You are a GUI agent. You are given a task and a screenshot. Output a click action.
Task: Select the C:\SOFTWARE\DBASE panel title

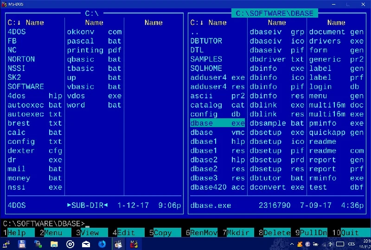pos(275,13)
